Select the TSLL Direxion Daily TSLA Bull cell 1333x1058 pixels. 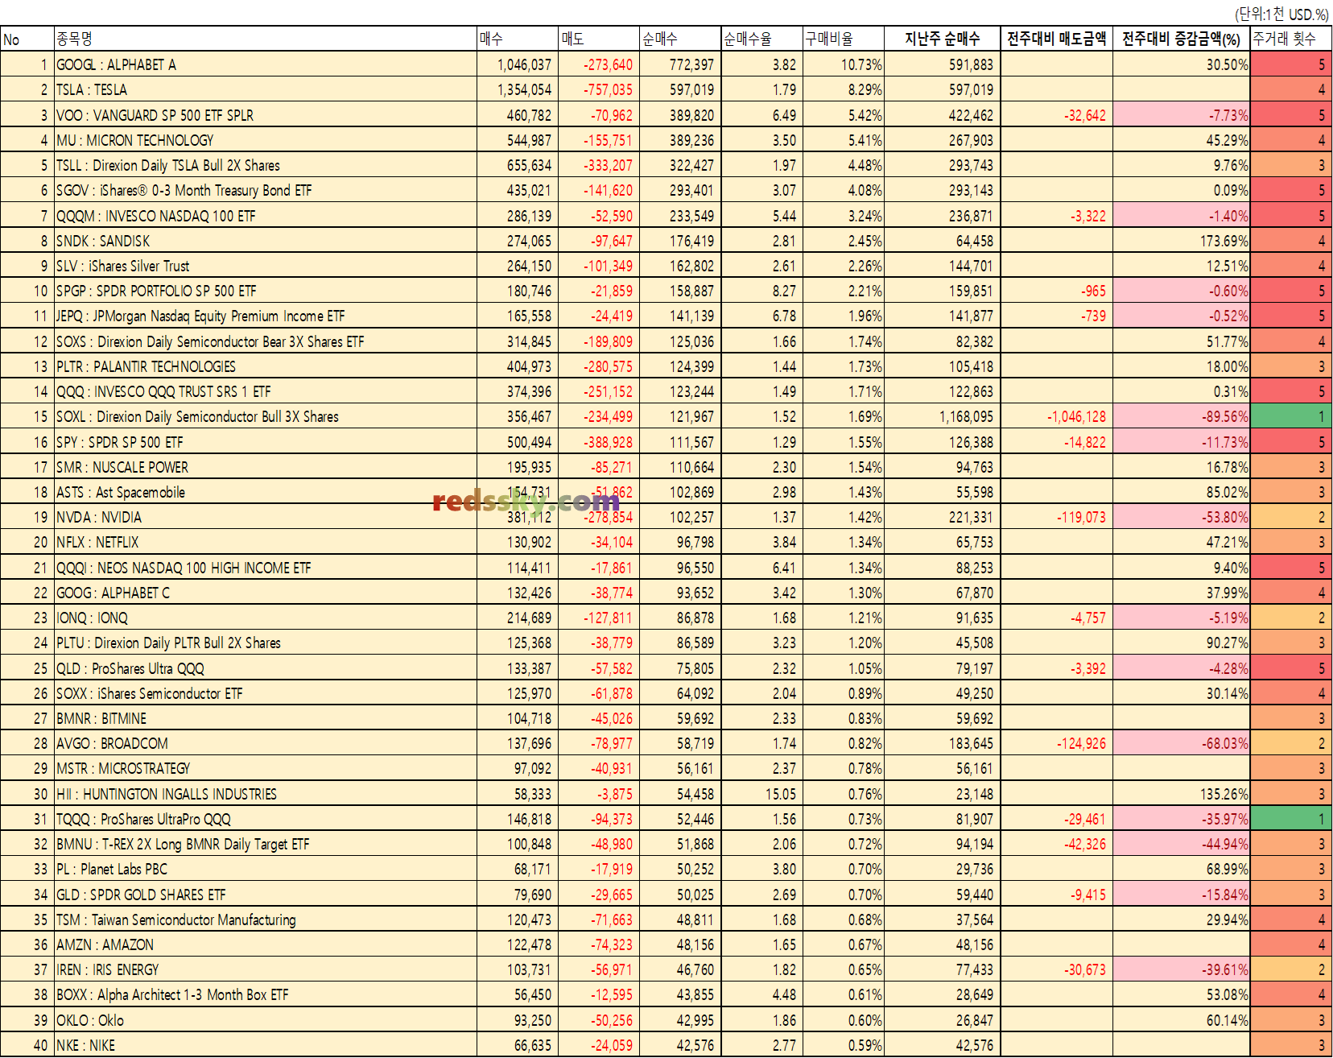pos(266,165)
